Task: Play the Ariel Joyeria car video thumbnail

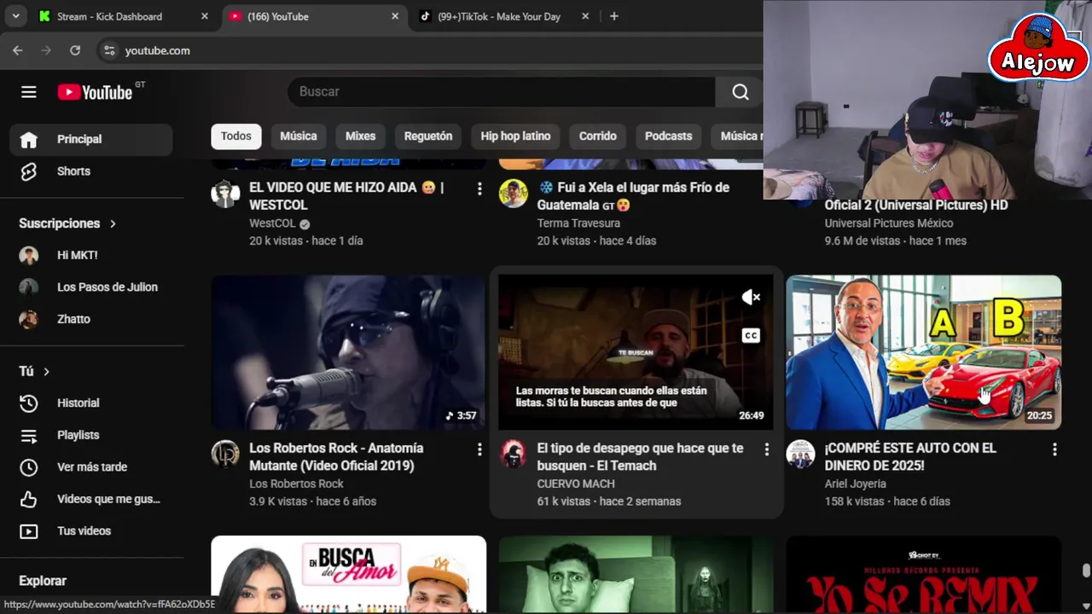Action: [x=924, y=352]
